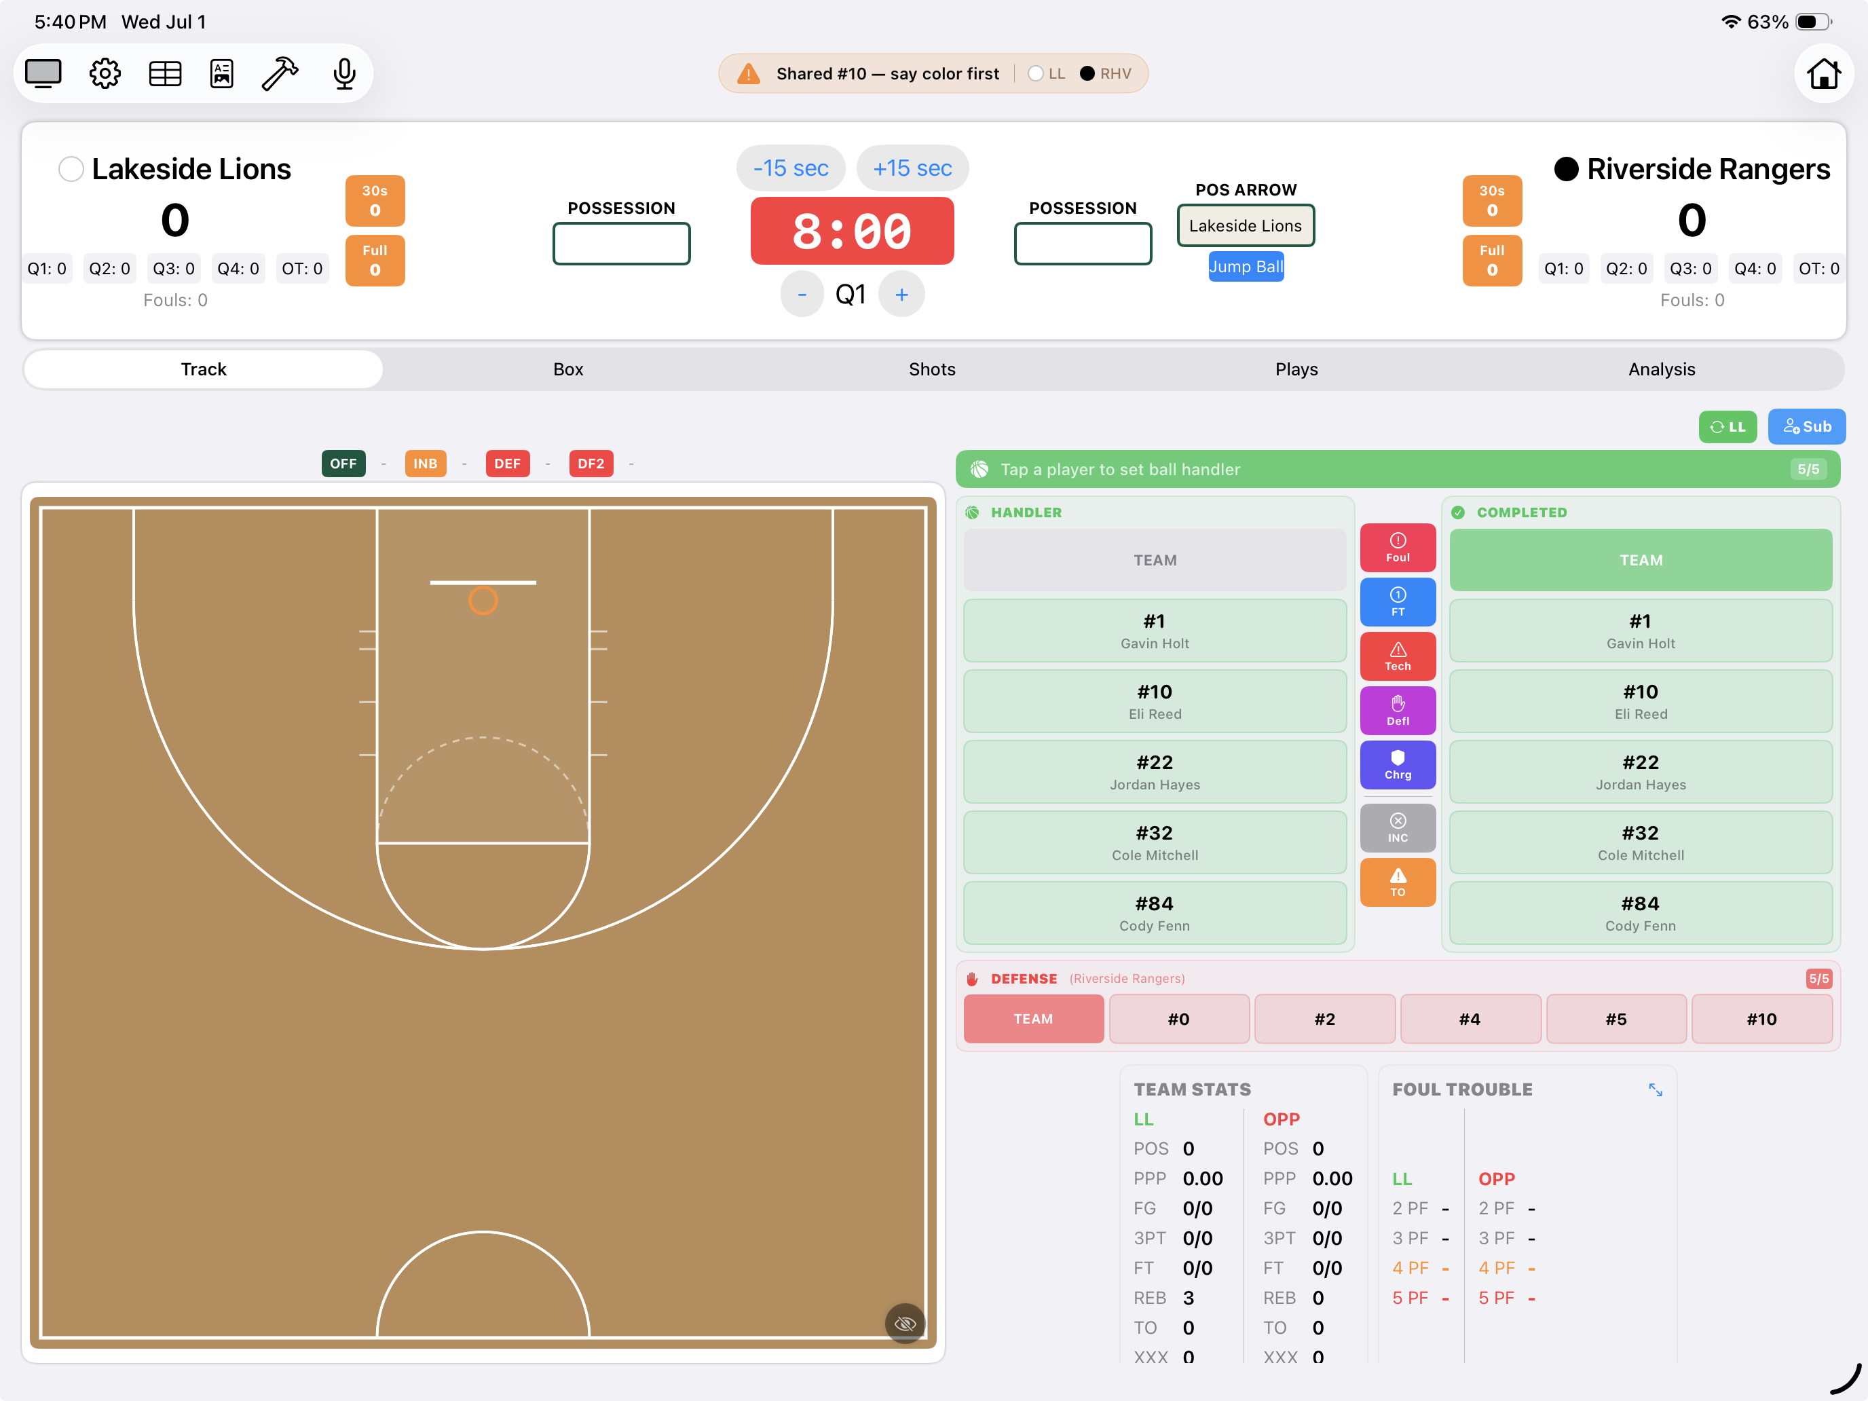Set #84 Cody Fenn as handler

pyautogui.click(x=1155, y=913)
